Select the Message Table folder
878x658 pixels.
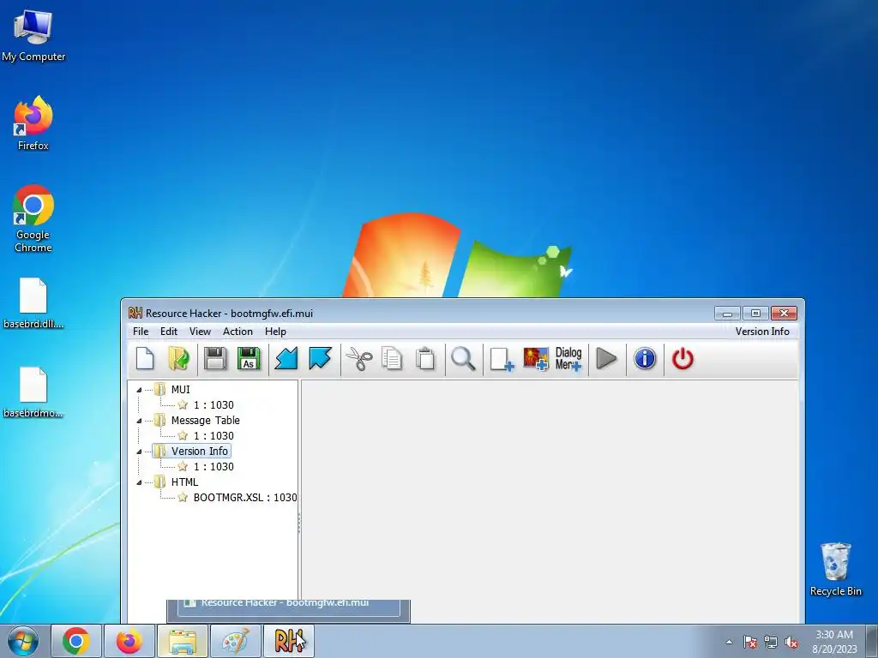[205, 420]
